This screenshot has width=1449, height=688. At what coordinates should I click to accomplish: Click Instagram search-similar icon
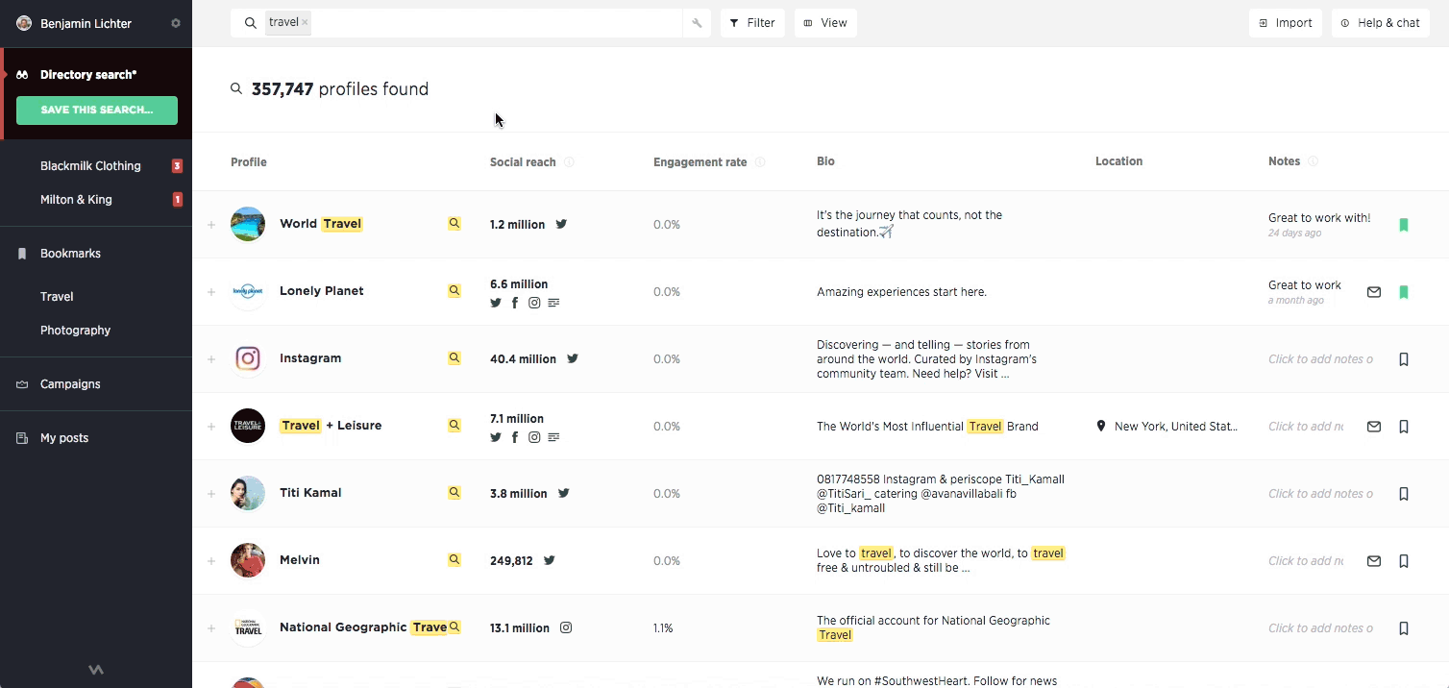454,357
